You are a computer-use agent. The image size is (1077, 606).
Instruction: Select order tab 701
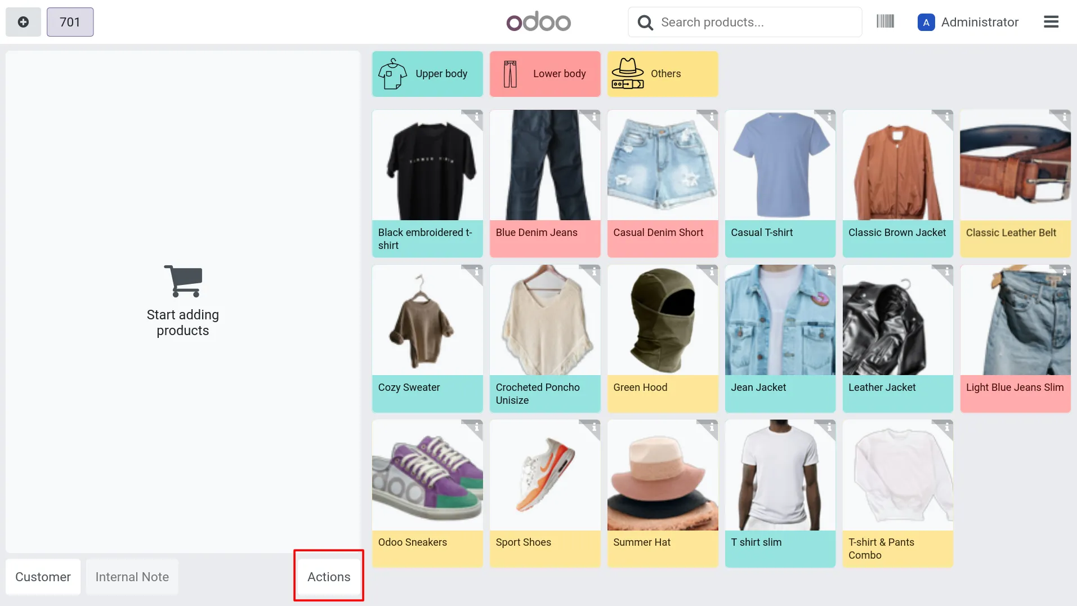70,22
